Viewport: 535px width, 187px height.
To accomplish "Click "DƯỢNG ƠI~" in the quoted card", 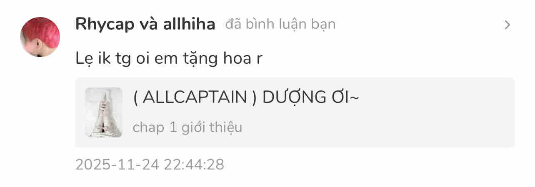I will click(311, 97).
